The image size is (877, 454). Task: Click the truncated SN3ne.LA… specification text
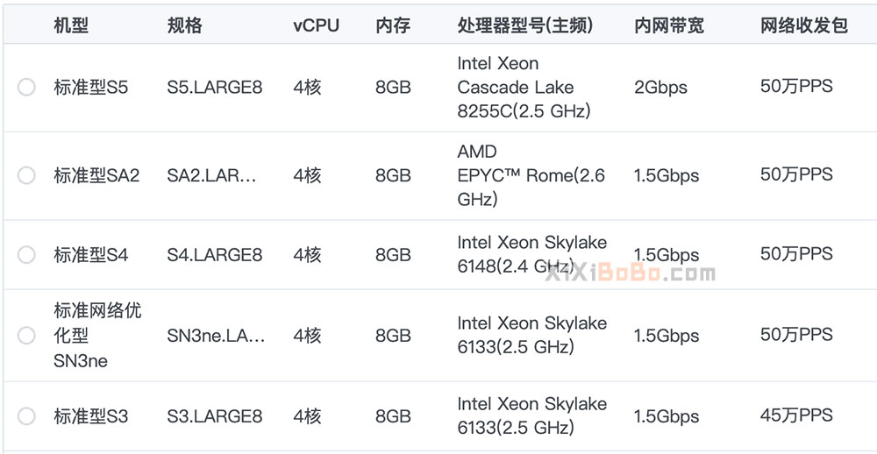point(216,336)
